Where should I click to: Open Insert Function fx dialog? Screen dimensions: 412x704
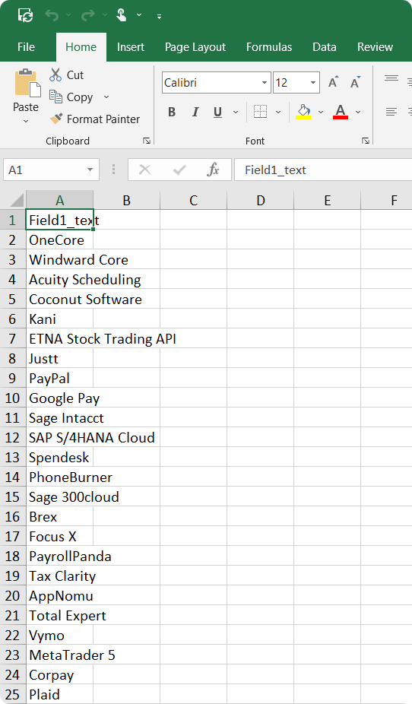tap(213, 170)
